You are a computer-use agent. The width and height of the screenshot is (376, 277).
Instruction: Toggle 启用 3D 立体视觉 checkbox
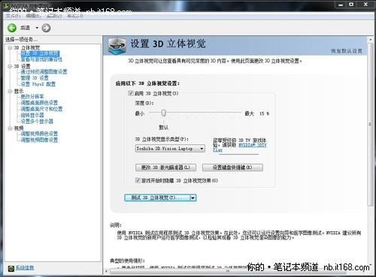click(x=130, y=93)
